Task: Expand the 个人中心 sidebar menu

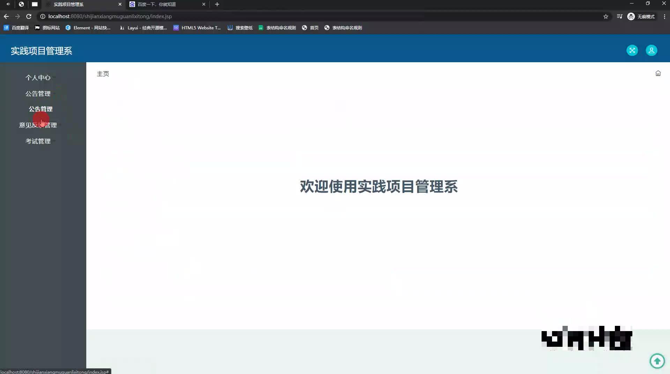Action: (38, 77)
